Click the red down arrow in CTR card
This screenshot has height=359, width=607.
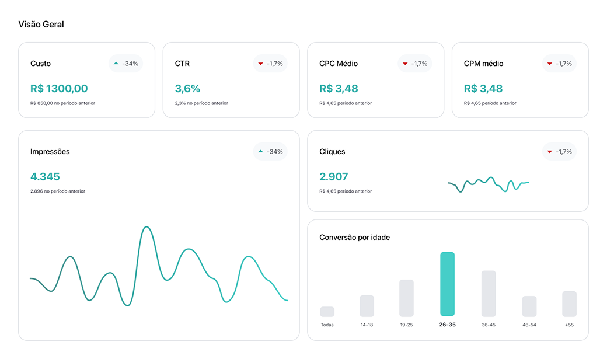[260, 63]
